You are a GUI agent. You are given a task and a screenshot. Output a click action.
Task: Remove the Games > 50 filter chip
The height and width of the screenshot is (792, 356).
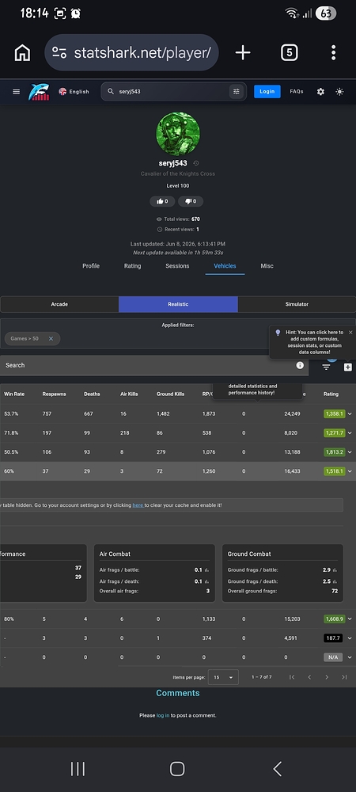(51, 338)
